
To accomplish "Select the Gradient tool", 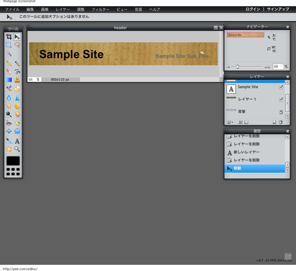I will pyautogui.click(x=9, y=80).
